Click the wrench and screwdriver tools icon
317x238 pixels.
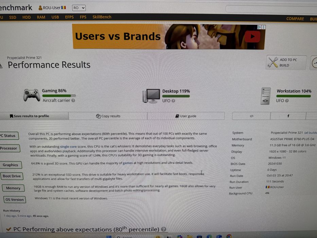[272, 62]
